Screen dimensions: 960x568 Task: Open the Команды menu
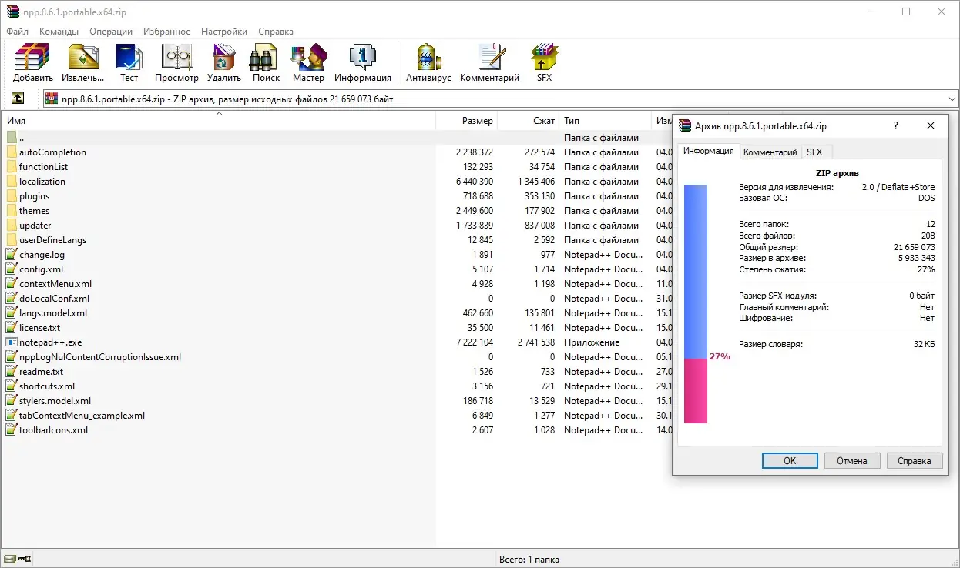pyautogui.click(x=59, y=32)
